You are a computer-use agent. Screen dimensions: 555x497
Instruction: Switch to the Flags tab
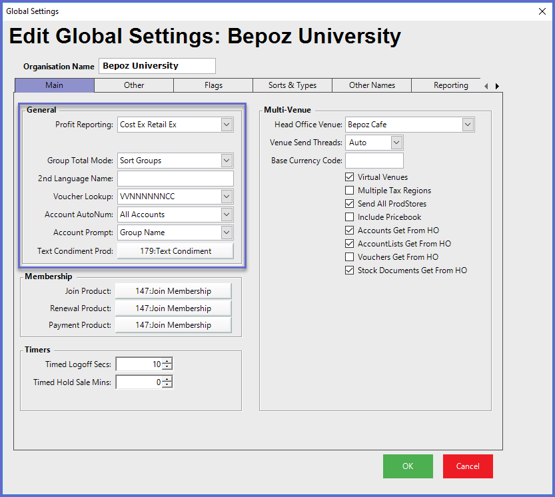(213, 85)
